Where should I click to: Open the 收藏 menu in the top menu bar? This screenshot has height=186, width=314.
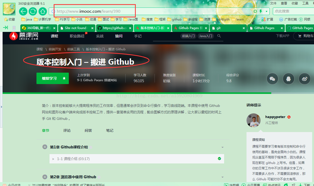click(x=295, y=3)
